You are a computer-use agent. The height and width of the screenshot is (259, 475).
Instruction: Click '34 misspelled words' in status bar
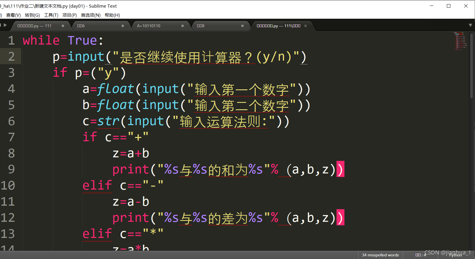click(380, 255)
